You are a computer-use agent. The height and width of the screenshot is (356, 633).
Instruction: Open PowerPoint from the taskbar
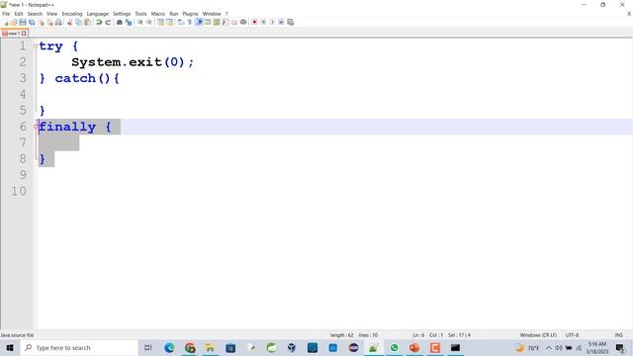[414, 347]
